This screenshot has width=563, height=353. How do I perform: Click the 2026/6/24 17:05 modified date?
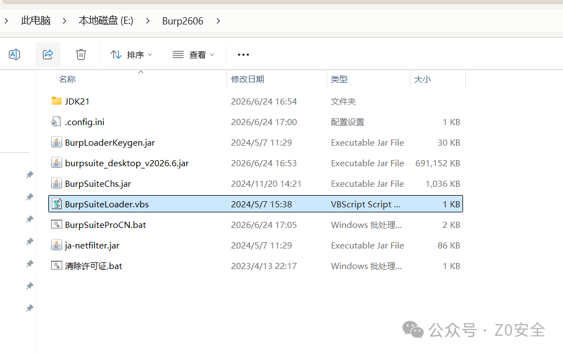[264, 225]
